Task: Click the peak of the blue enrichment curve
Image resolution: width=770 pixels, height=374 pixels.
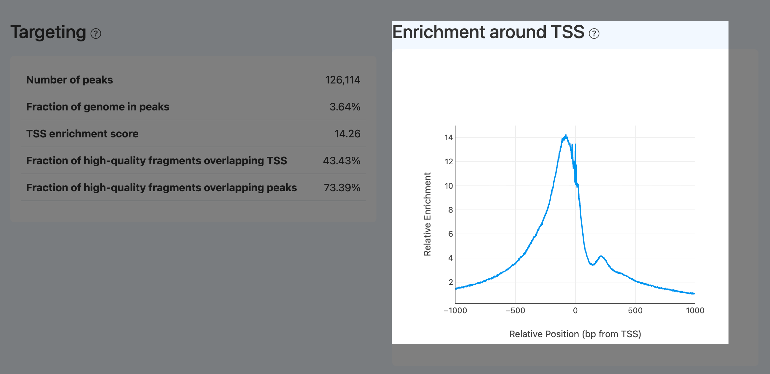Action: 565,135
